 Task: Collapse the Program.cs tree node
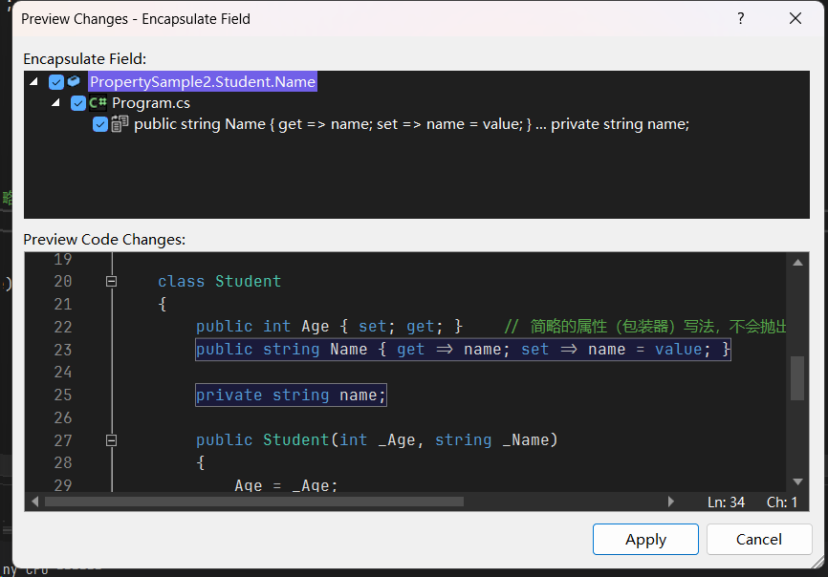56,102
